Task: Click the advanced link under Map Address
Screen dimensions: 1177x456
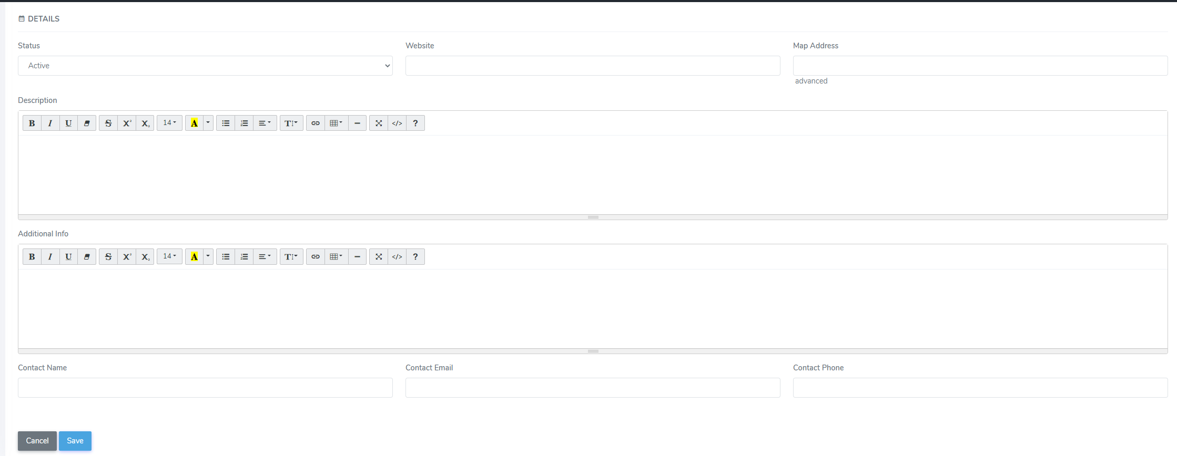Action: tap(811, 81)
